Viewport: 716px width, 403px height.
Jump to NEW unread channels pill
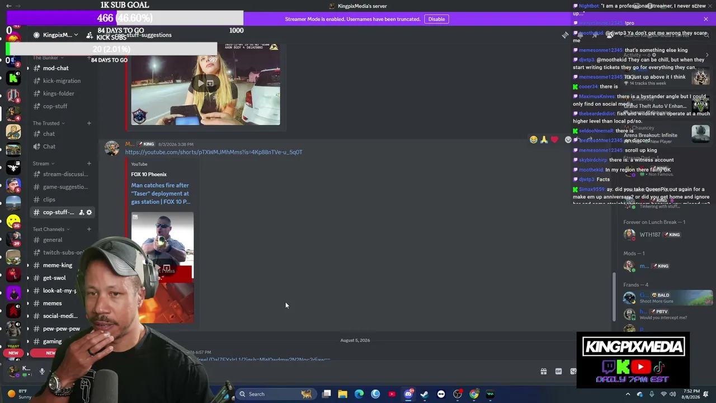click(50, 353)
